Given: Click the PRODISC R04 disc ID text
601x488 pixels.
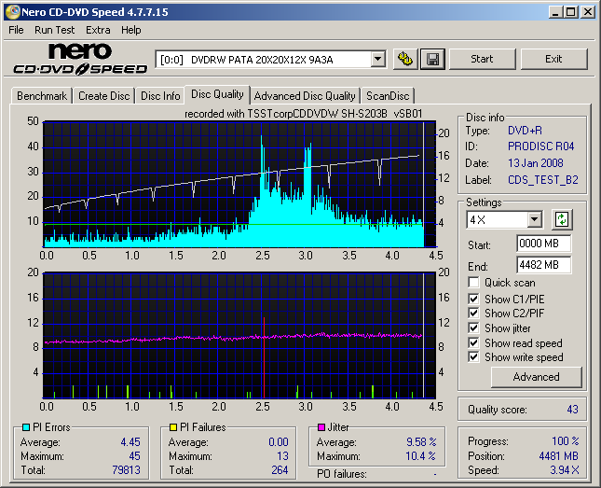Looking at the screenshot, I should coord(540,146).
